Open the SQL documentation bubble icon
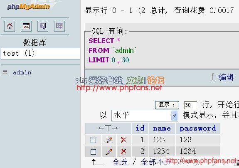Viewport: 239px width, 168px height. coord(59,26)
